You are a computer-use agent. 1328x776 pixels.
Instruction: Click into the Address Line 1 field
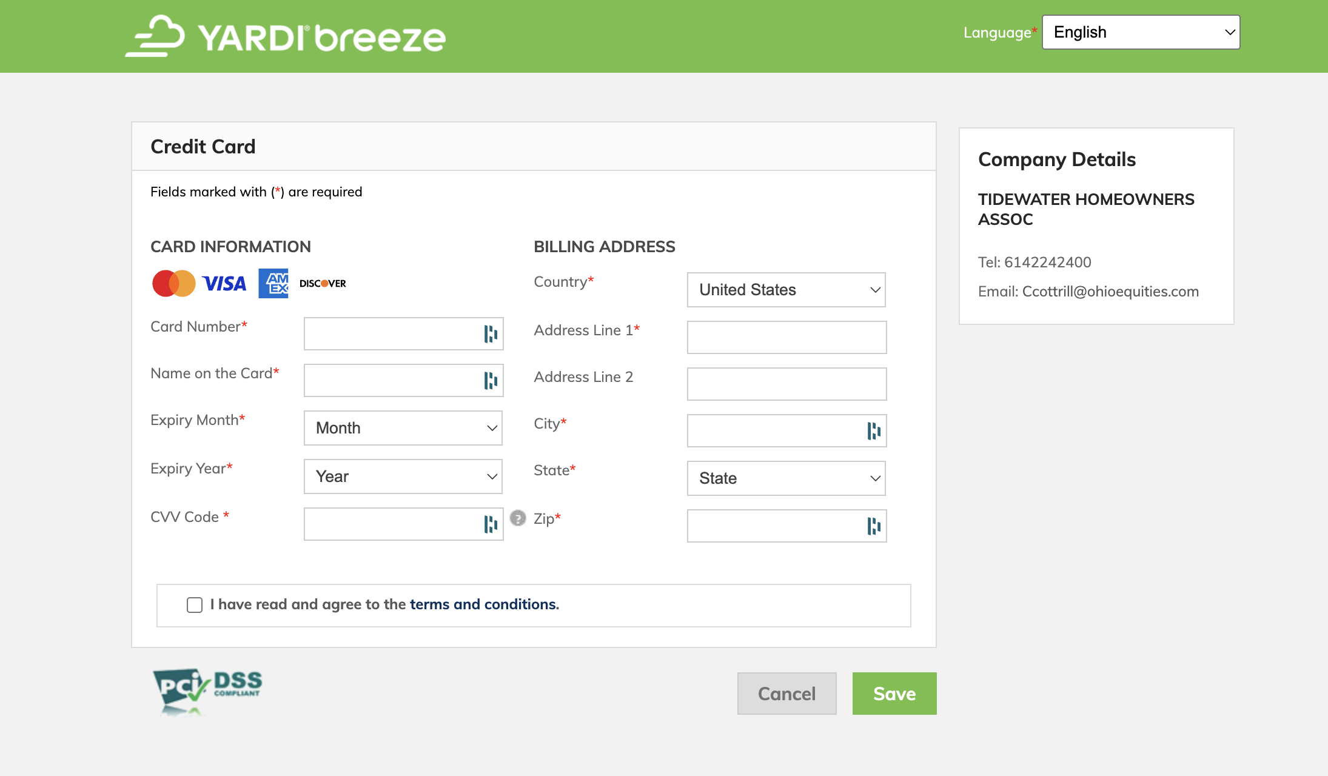(x=786, y=337)
